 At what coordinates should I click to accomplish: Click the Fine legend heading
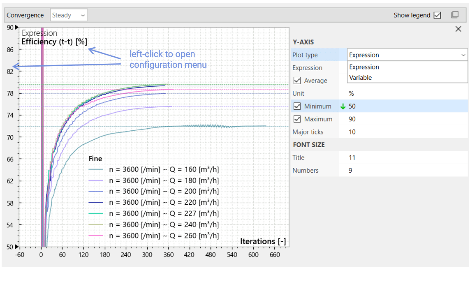[x=95, y=159]
